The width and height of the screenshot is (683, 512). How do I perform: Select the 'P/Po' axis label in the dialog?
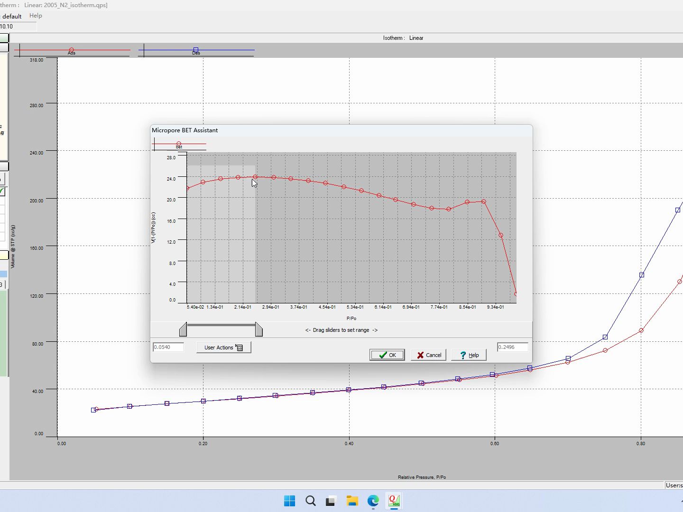[351, 318]
